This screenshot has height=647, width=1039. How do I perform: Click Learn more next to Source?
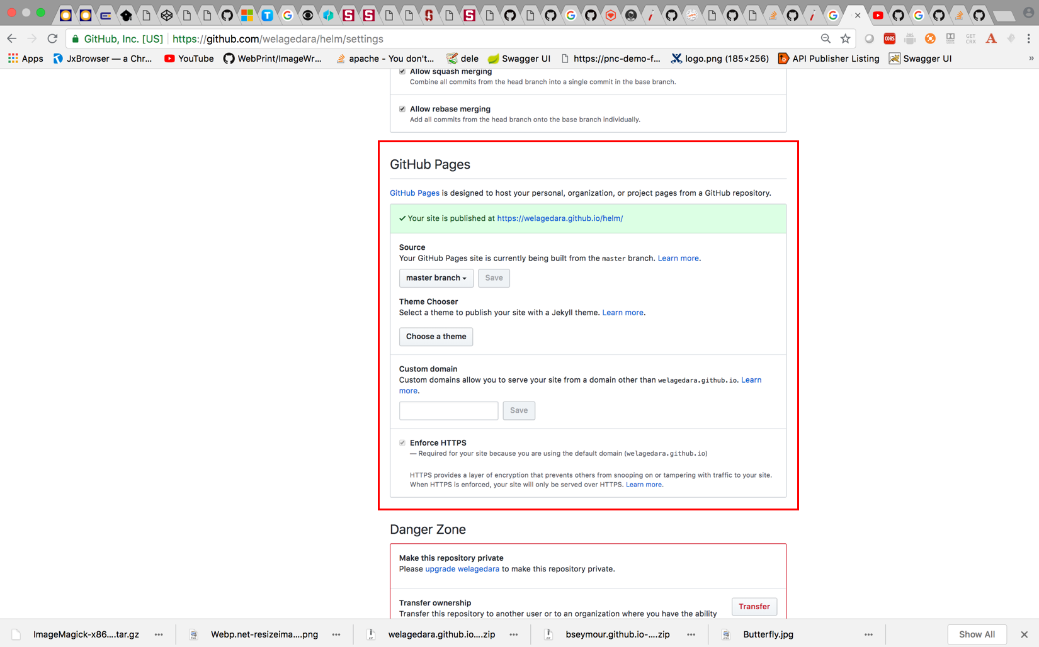[678, 258]
